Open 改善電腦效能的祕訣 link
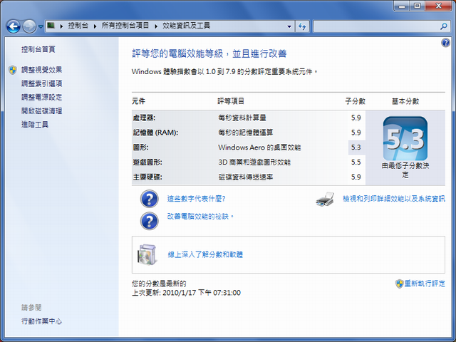456x342 pixels. 200,217
